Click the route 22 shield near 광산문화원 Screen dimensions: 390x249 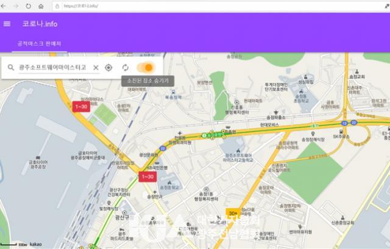click(163, 148)
